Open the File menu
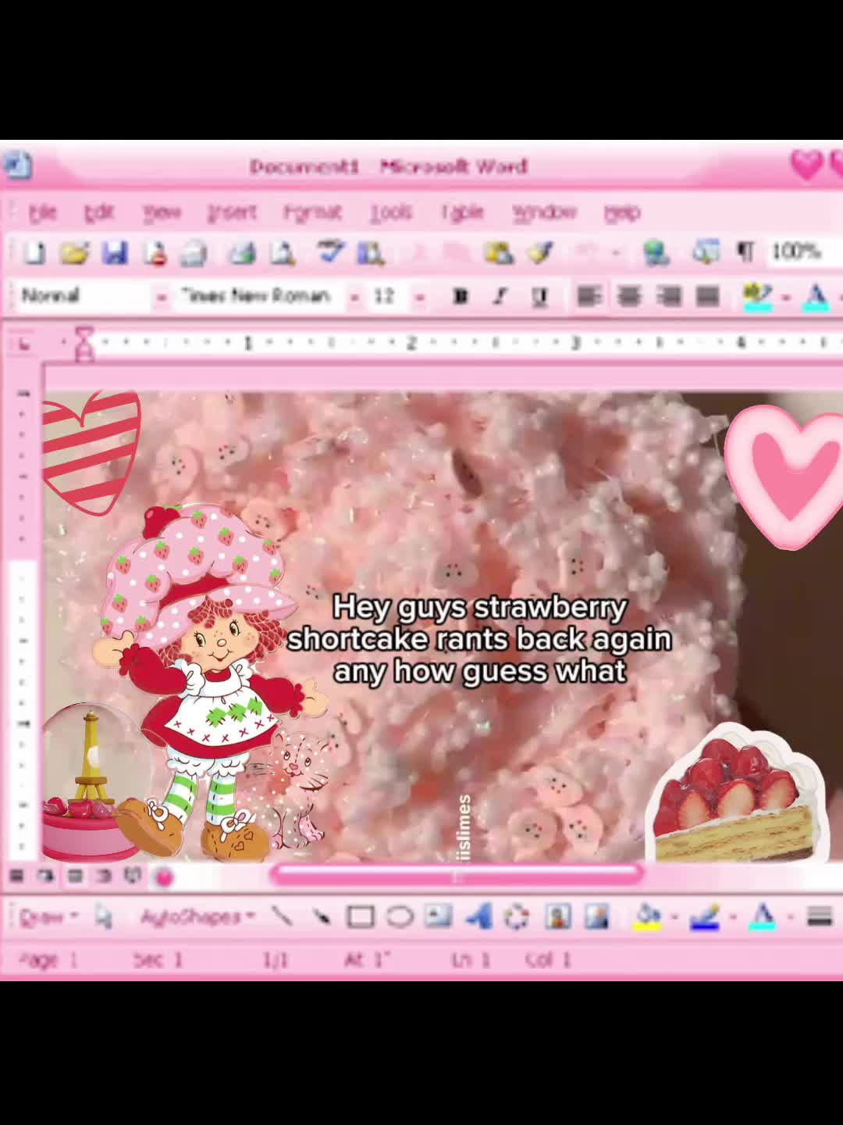Screen dimensions: 843x1125 [x=42, y=212]
